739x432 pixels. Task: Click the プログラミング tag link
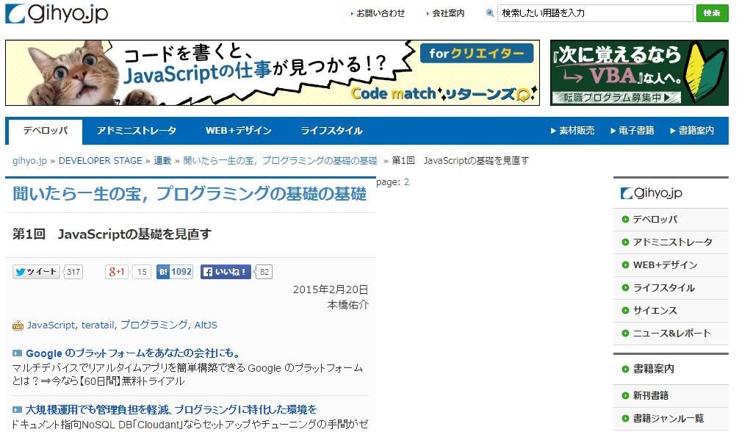point(154,325)
